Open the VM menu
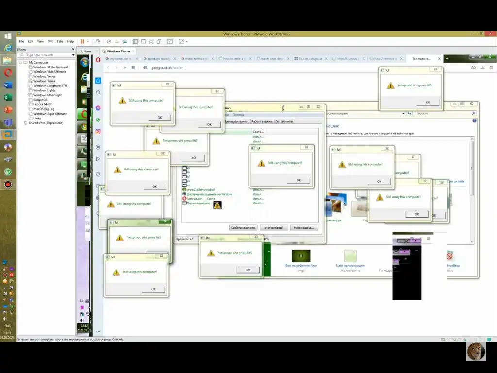Viewport: 497px width, 373px height. [50, 41]
